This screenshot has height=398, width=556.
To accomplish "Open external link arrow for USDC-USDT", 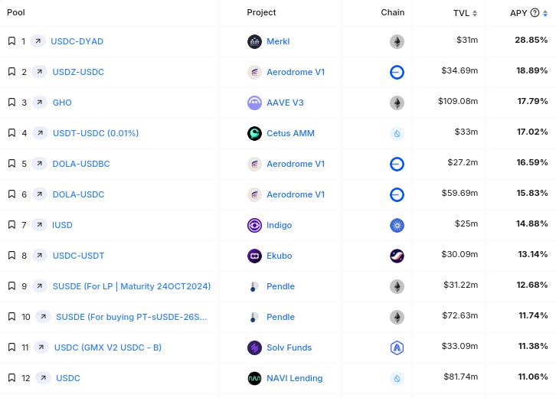I will 40,255.
